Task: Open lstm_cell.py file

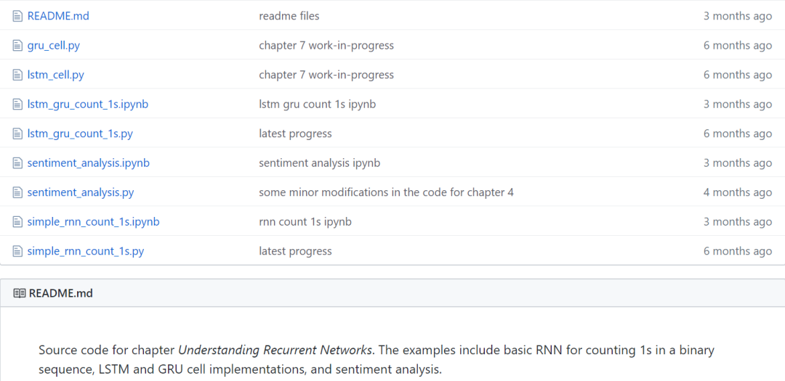Action: 56,75
